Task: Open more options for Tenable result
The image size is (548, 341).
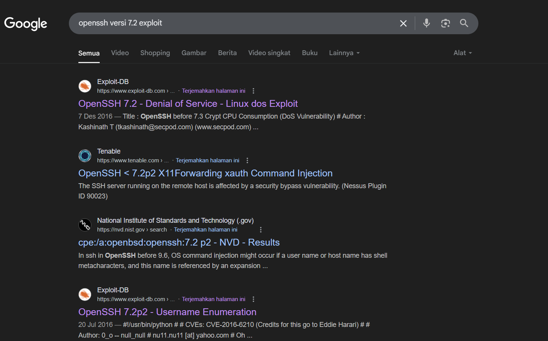Action: (247, 160)
